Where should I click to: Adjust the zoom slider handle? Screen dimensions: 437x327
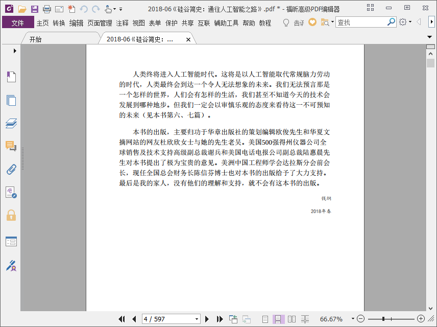click(383, 319)
